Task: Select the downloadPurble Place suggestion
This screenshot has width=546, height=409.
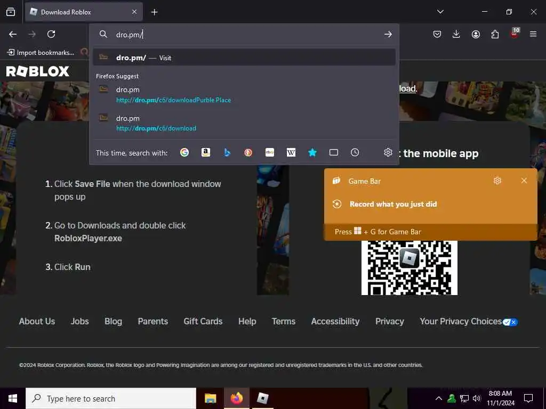Action: pos(244,95)
